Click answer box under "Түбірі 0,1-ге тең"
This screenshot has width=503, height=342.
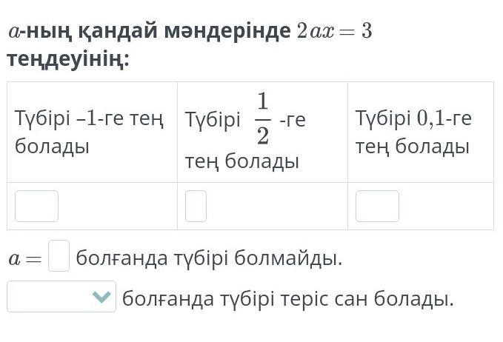[x=377, y=206]
